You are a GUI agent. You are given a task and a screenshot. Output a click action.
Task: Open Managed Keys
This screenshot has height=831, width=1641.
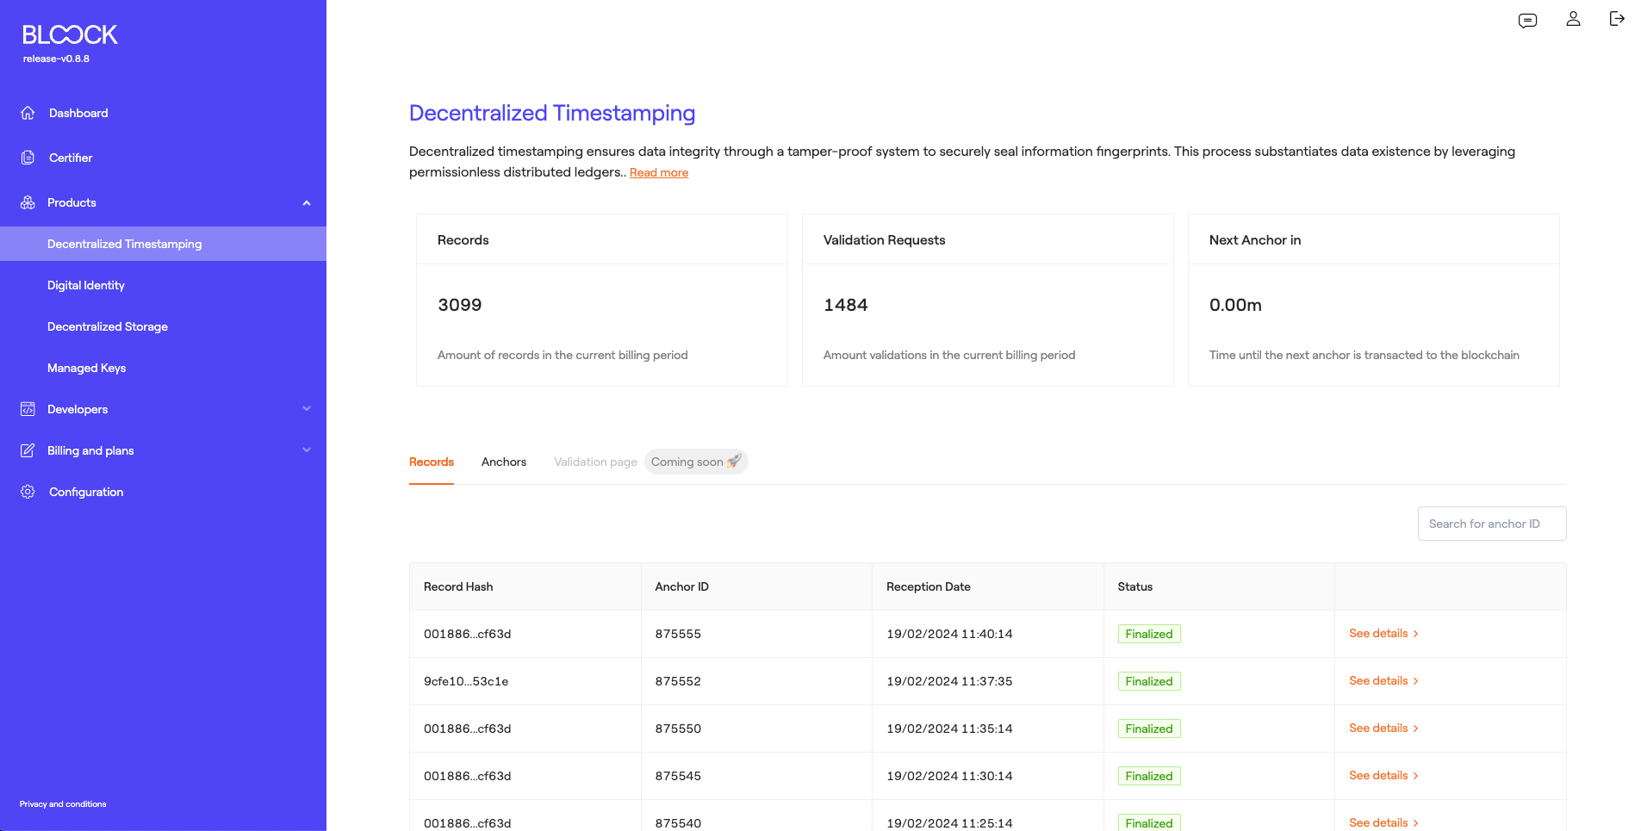point(87,368)
